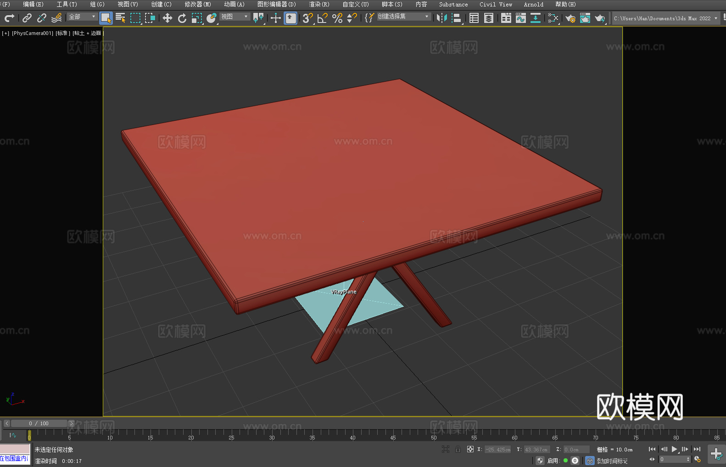Select the Rotate tool

pos(182,18)
